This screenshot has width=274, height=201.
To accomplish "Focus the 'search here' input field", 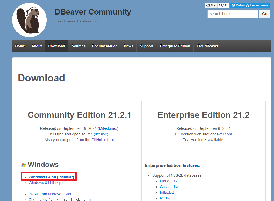I will point(233,14).
